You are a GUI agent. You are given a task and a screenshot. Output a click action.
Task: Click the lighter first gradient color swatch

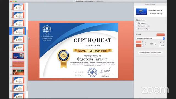tap(139, 42)
